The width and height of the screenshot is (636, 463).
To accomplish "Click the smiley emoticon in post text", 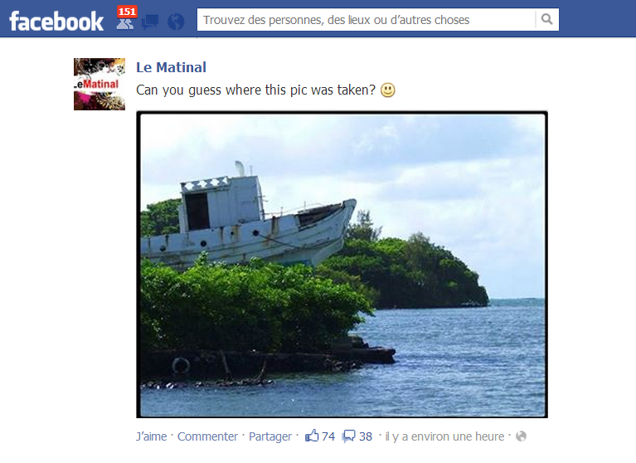I will (x=388, y=90).
